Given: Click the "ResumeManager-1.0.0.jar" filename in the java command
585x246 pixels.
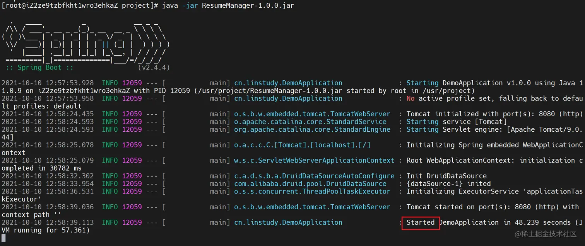Looking at the screenshot, I should click(x=248, y=6).
